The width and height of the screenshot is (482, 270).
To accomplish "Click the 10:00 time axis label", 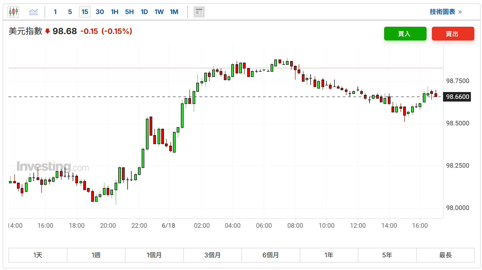I will 327,226.
